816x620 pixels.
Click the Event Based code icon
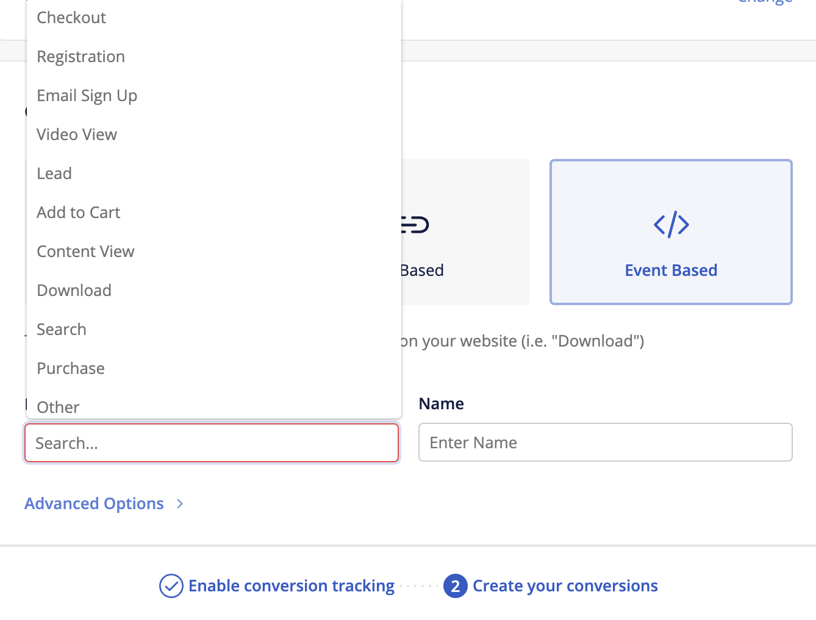tap(671, 224)
